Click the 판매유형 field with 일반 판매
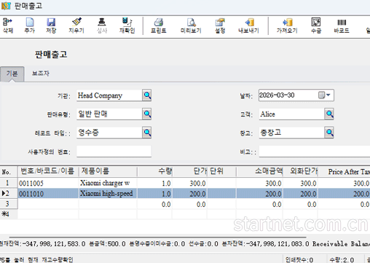The width and height of the screenshot is (370, 263). 109,114
